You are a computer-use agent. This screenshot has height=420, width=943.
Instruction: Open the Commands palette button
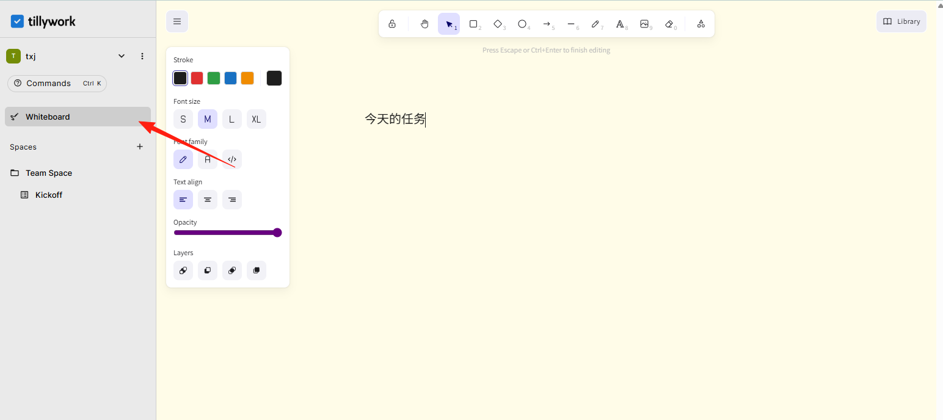pyautogui.click(x=57, y=84)
